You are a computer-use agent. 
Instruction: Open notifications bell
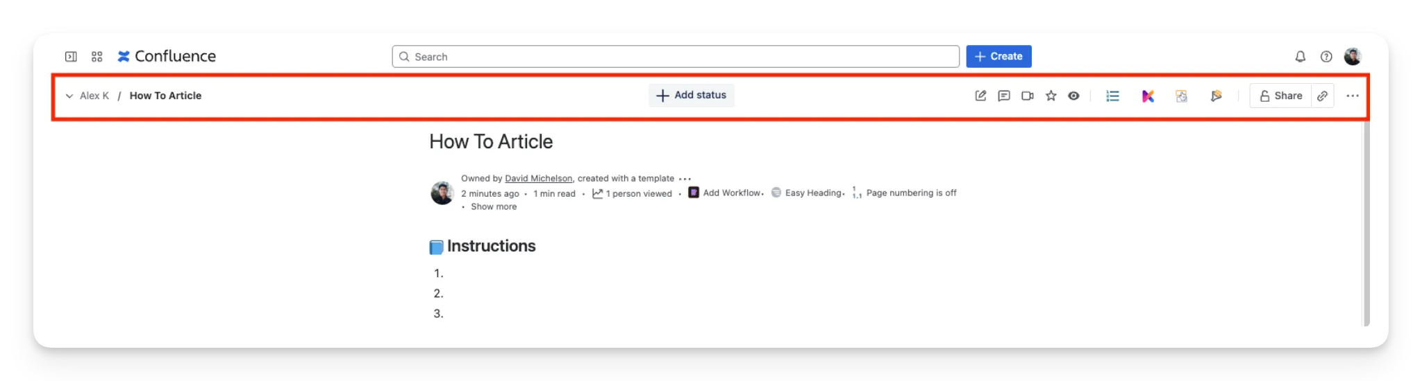click(x=1300, y=57)
